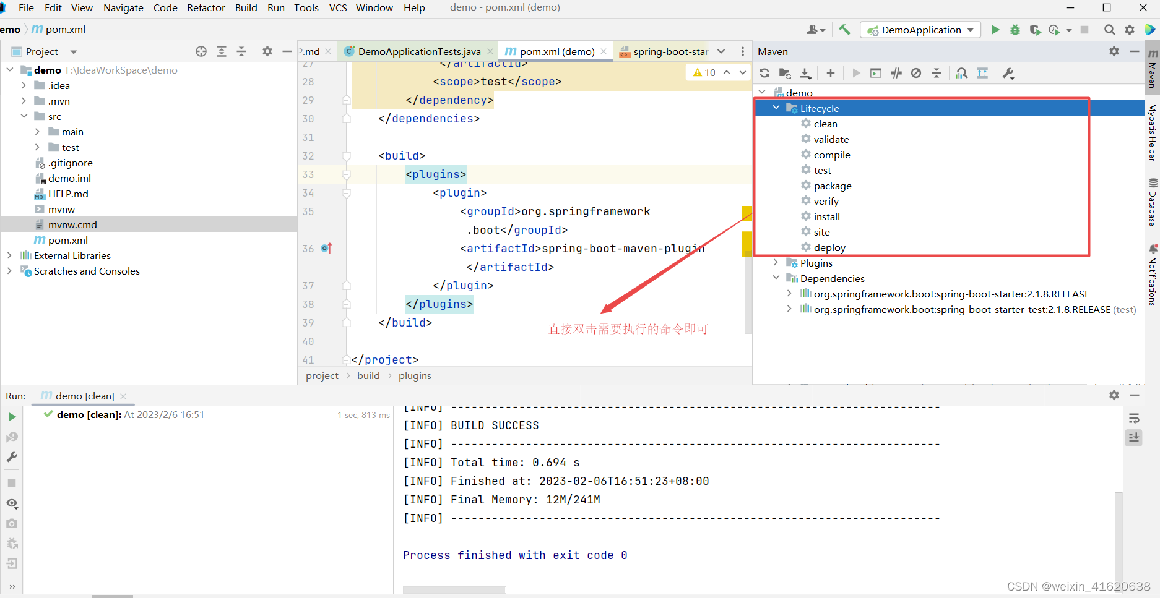Open Run panel gear settings
1160x598 pixels.
(1114, 395)
